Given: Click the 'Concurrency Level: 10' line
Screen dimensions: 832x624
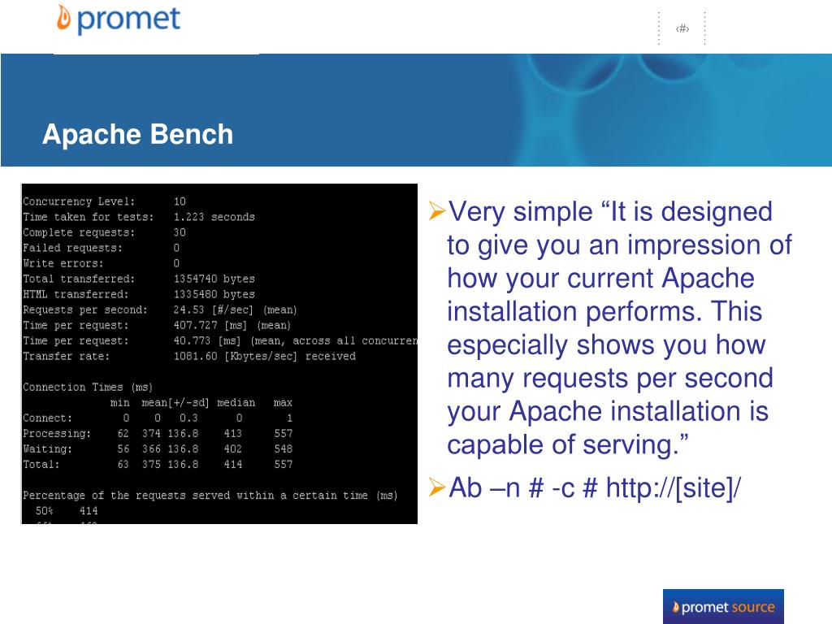Looking at the screenshot, I should point(105,201).
